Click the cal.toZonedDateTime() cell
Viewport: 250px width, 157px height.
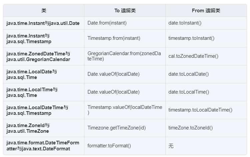point(206,56)
